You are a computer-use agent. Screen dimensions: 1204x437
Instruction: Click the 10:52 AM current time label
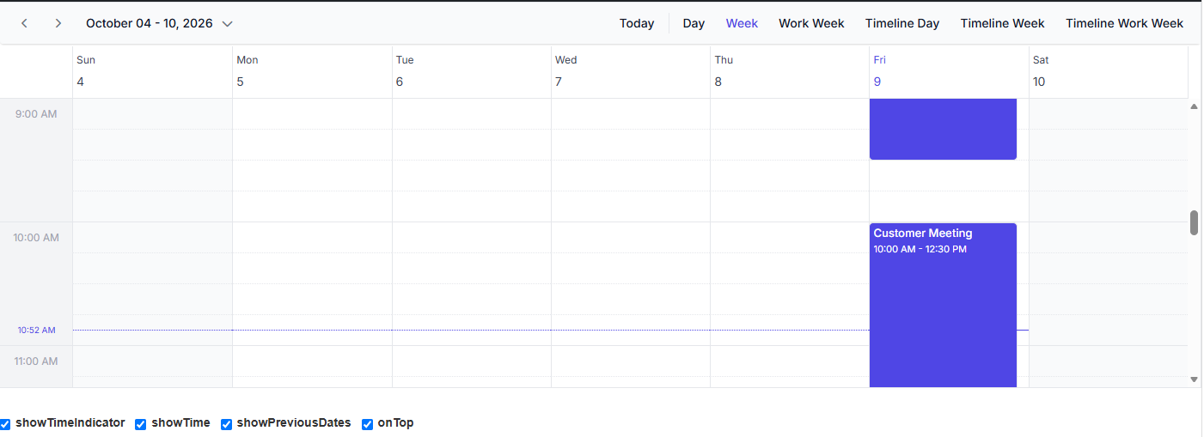[x=37, y=331]
